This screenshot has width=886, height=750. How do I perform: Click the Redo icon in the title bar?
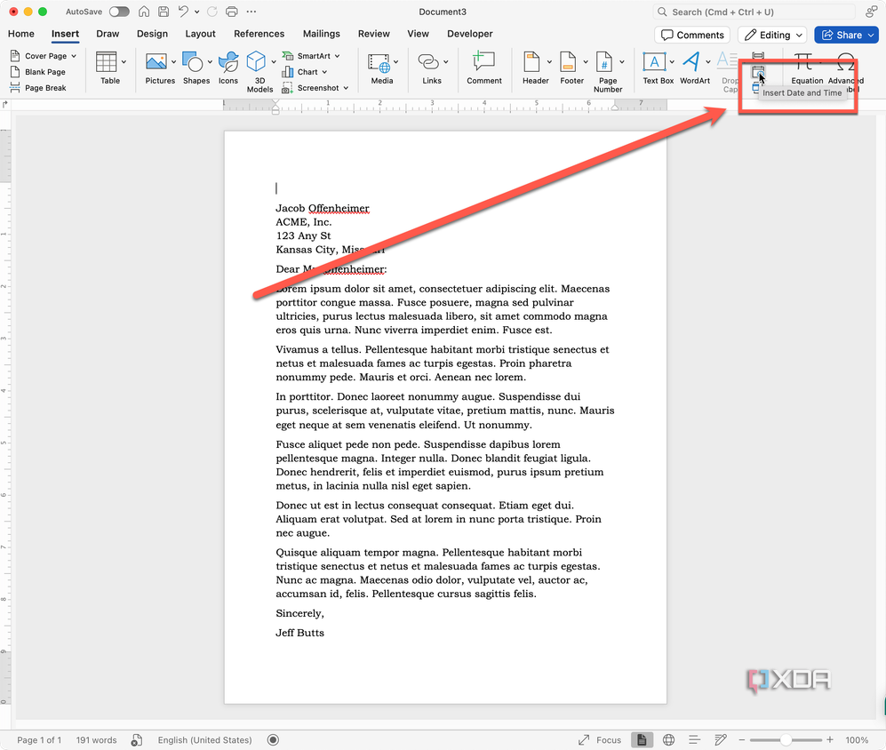coord(212,12)
